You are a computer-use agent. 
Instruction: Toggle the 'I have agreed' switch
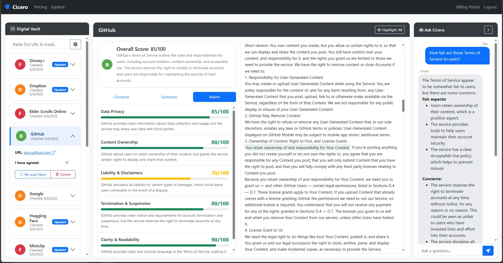pos(69,162)
